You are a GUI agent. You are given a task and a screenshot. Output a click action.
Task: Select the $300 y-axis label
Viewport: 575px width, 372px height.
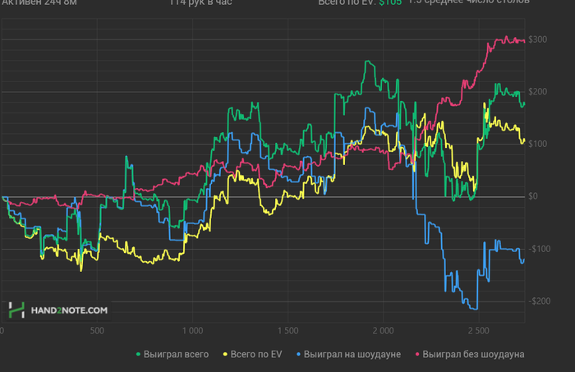pyautogui.click(x=537, y=39)
